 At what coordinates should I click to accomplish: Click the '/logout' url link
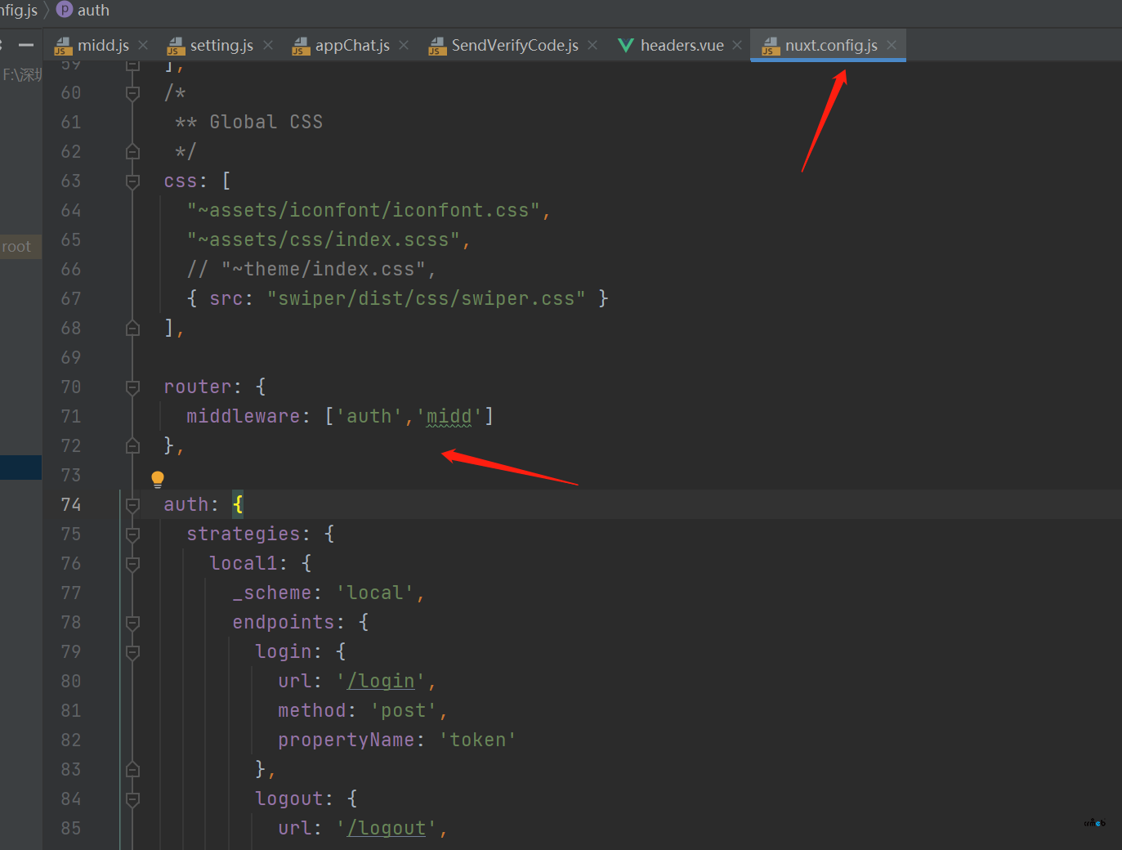pyautogui.click(x=387, y=828)
